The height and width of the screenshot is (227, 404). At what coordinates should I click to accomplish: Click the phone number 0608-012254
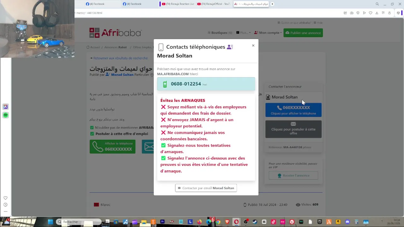pos(186,84)
